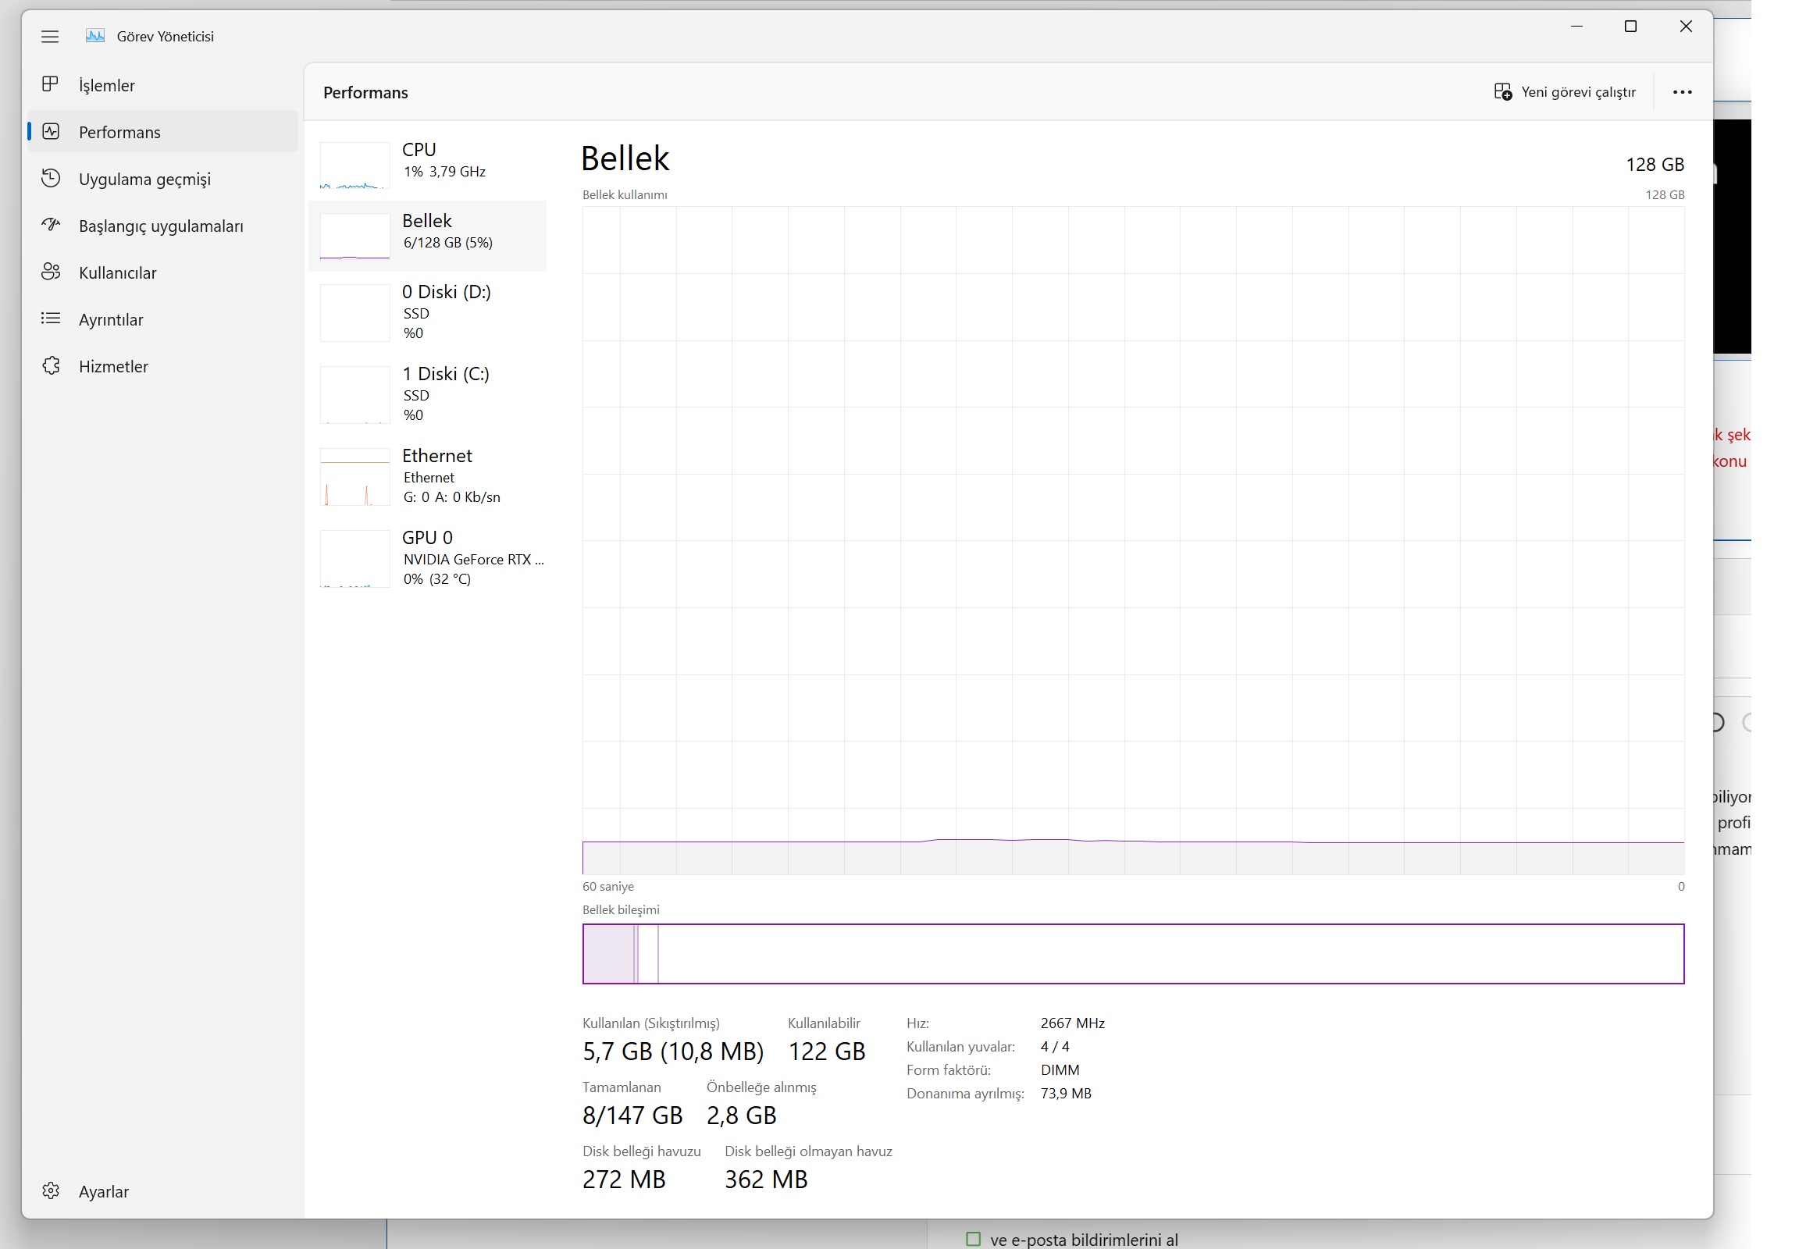Check the e-posta bildirimlerini al checkbox
The image size is (1799, 1249).
pyautogui.click(x=973, y=1239)
